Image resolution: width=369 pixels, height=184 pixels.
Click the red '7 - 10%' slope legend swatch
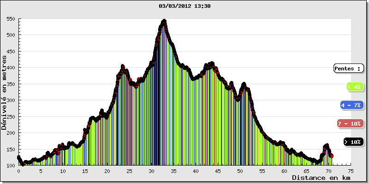[x=351, y=124]
